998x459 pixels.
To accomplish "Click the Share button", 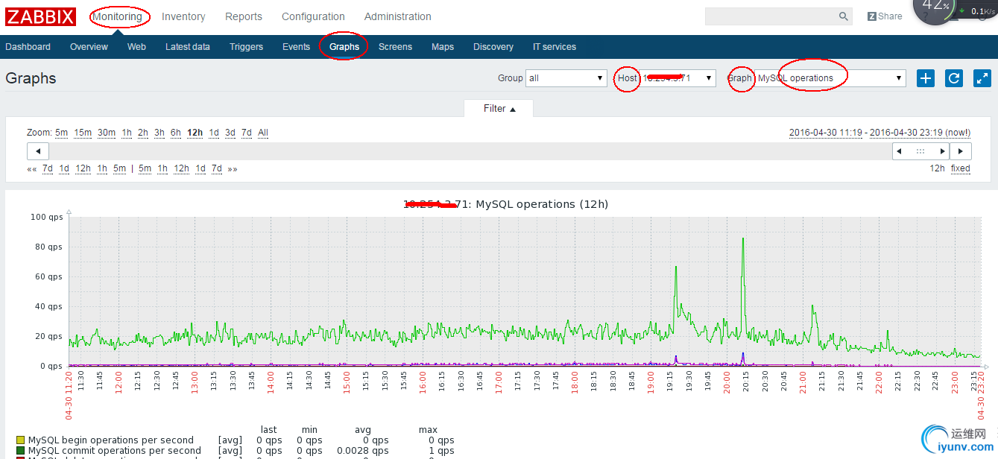I will point(885,16).
